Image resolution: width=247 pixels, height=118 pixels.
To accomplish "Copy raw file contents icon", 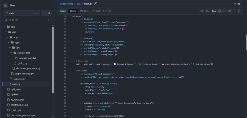I will tap(219, 11).
